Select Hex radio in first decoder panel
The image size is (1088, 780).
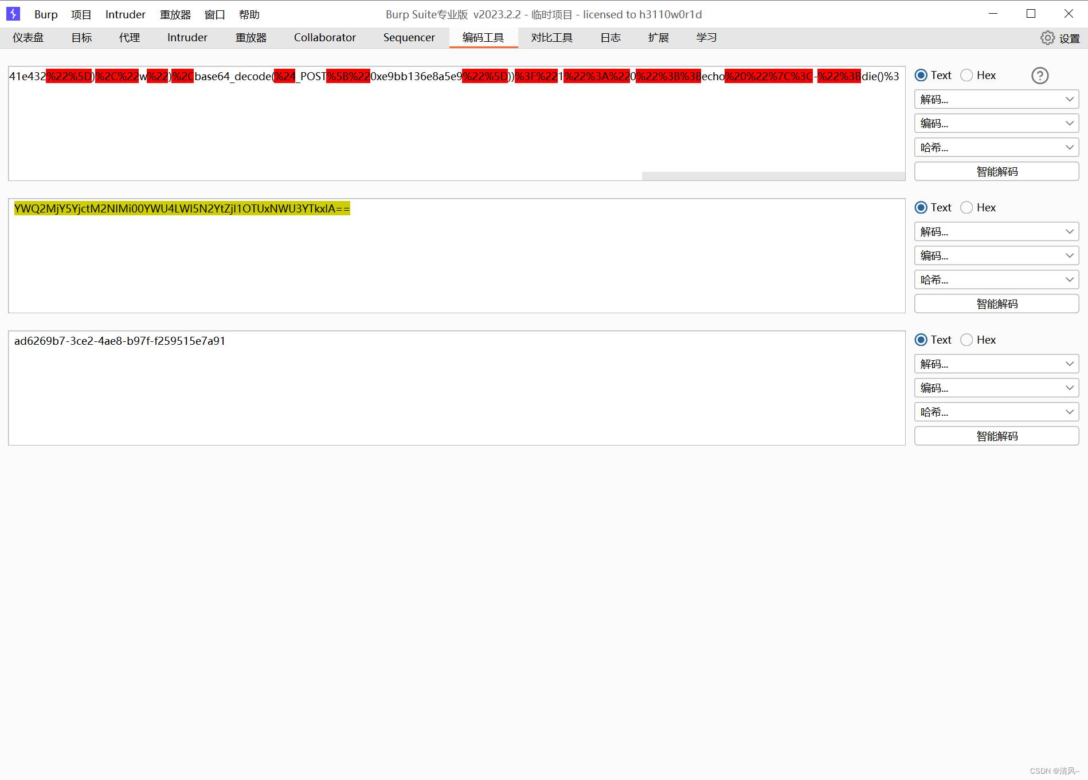tap(966, 75)
